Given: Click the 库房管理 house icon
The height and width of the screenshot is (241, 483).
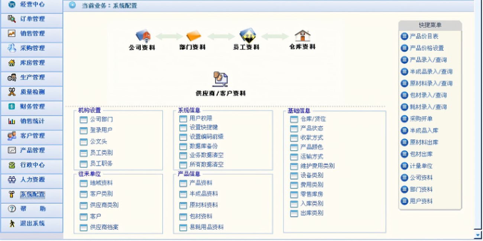Looking at the screenshot, I should [x=12, y=63].
